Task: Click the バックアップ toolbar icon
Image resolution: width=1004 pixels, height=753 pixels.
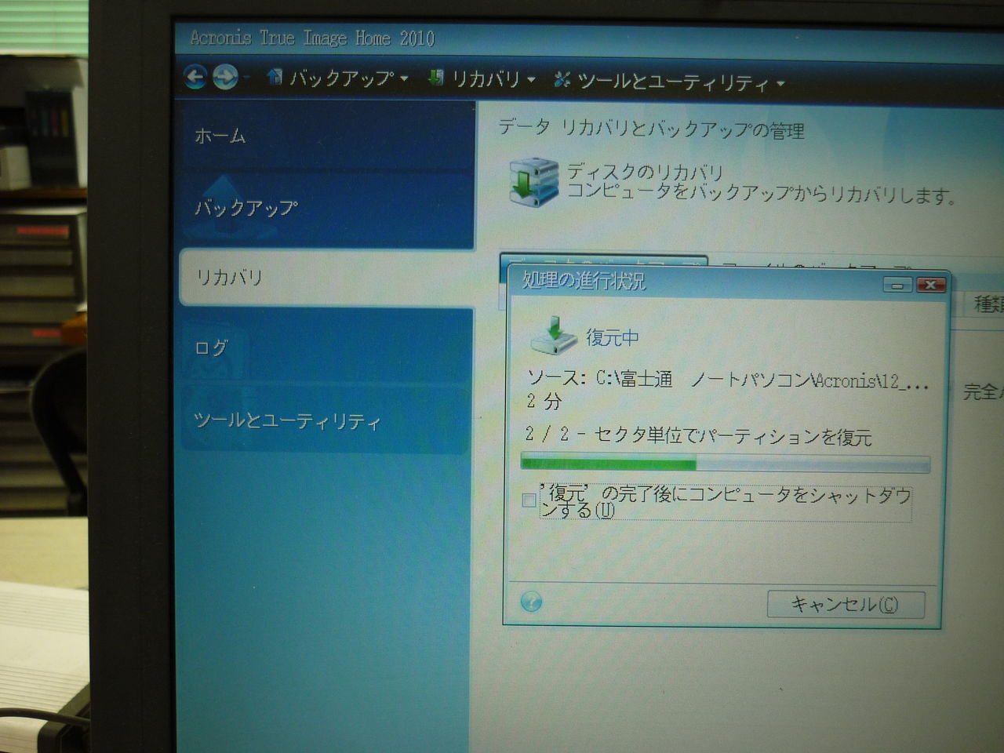Action: pyautogui.click(x=275, y=77)
